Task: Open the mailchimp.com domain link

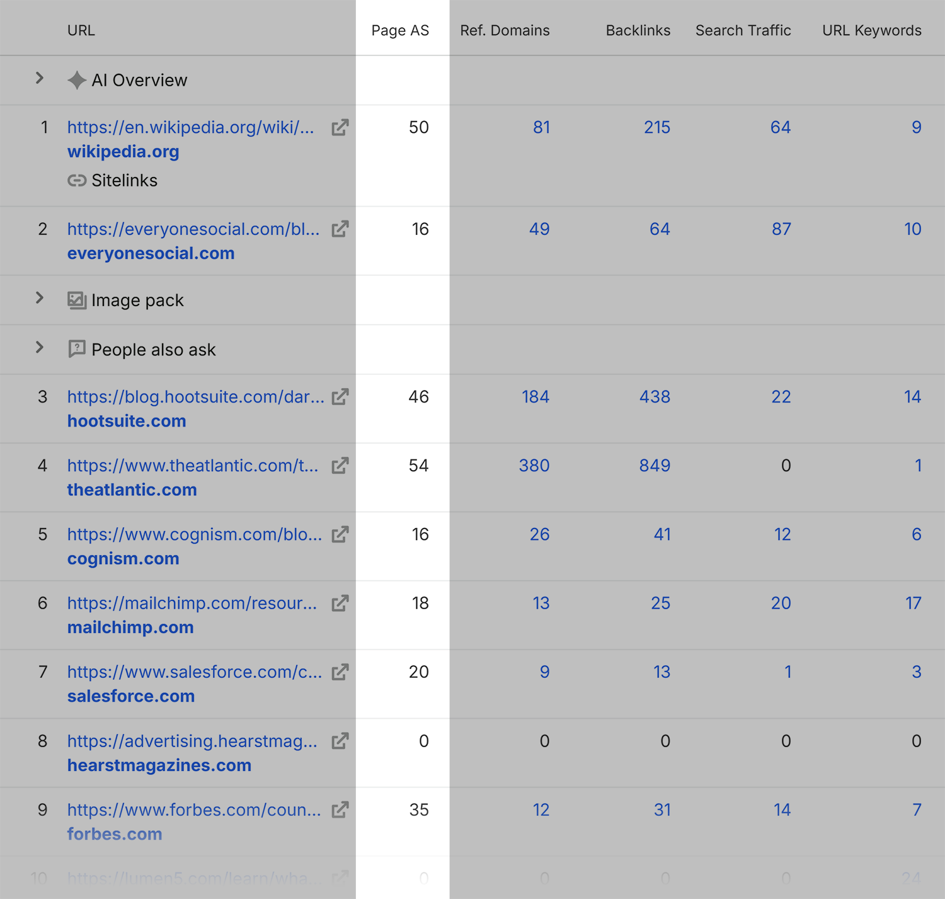Action: point(130,627)
